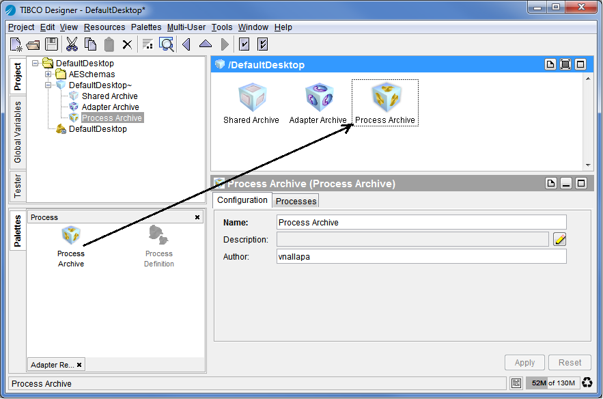Viewport: 603px width, 399px height.
Task: Select AESchemas in the project tree
Action: 92,74
